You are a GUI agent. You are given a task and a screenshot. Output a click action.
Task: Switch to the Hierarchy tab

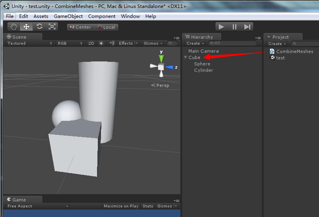coord(201,37)
